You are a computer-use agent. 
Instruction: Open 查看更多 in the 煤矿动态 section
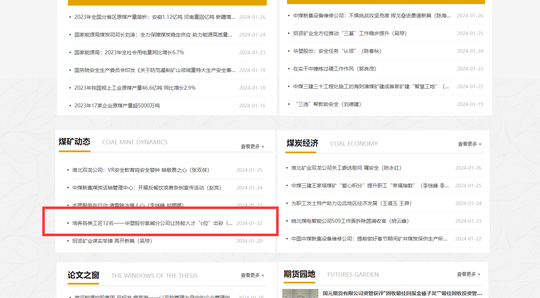[x=252, y=146]
